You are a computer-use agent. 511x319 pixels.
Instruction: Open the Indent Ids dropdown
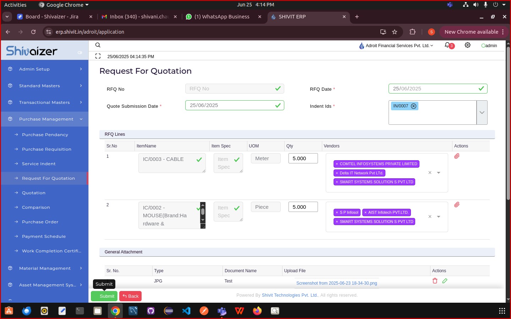482,112
